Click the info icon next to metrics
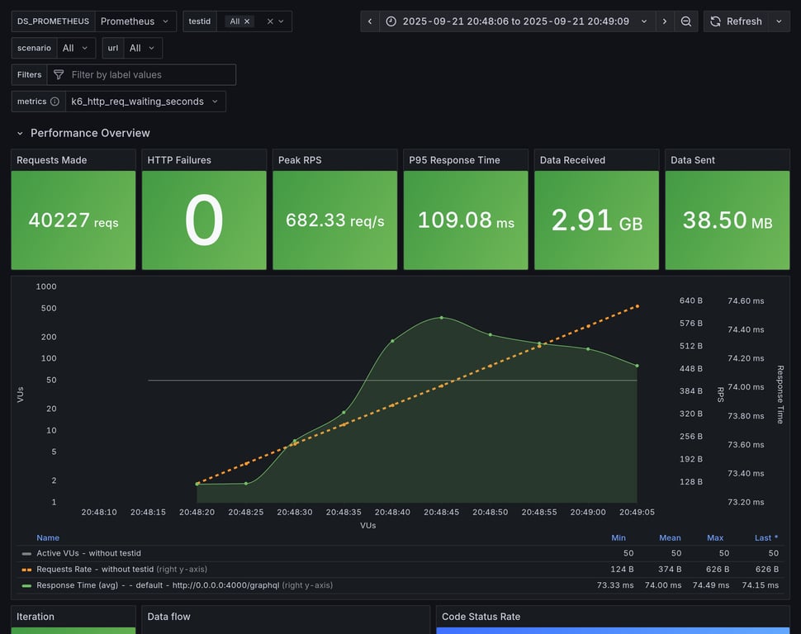Viewport: 801px width, 634px height. 55,102
